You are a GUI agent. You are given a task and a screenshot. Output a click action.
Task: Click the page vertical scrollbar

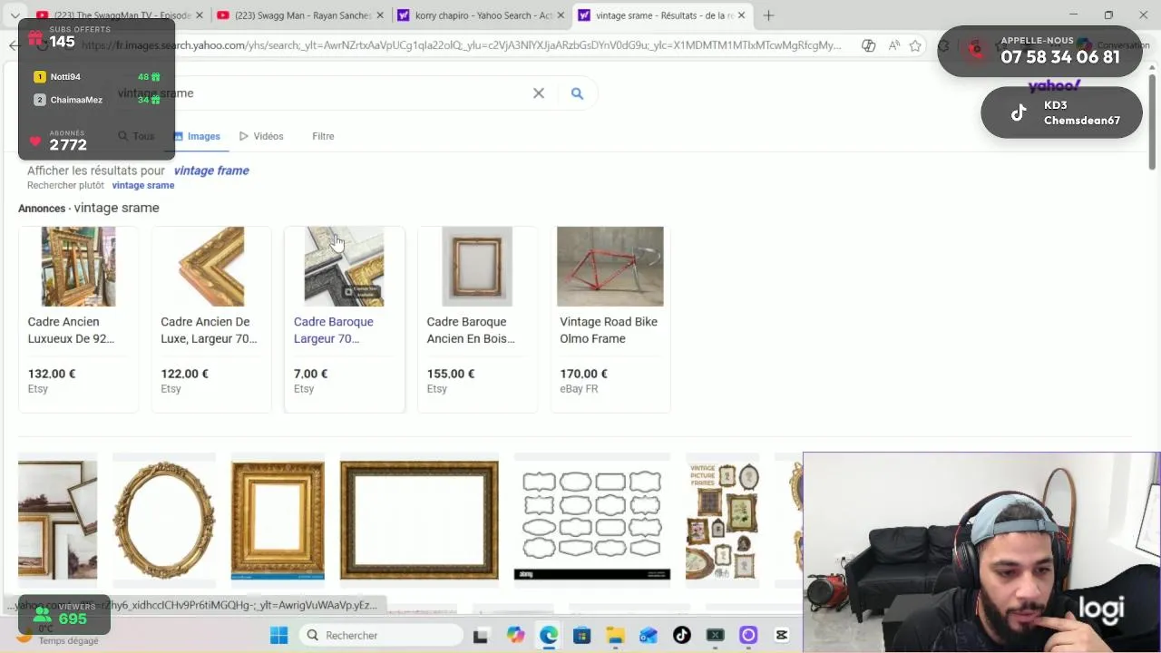[1152, 122]
